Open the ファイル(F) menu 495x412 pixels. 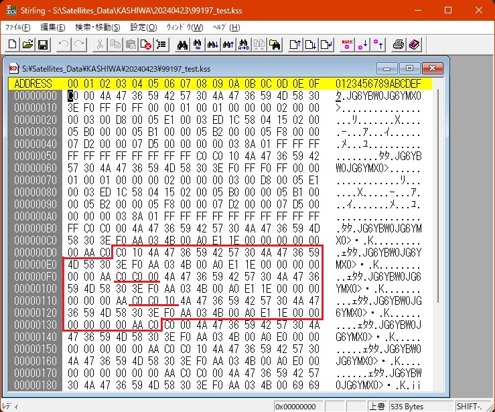coord(18,27)
